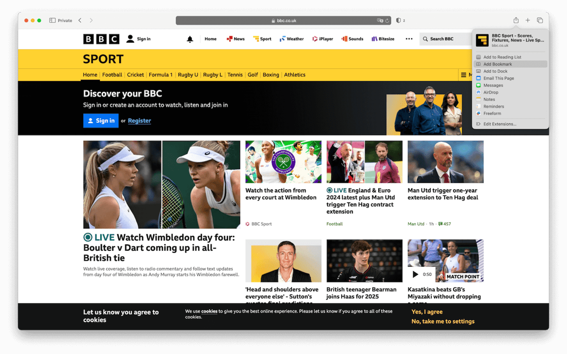Screen dimensions: 567x354
Task: Open the Formula 1 section
Action: click(160, 75)
